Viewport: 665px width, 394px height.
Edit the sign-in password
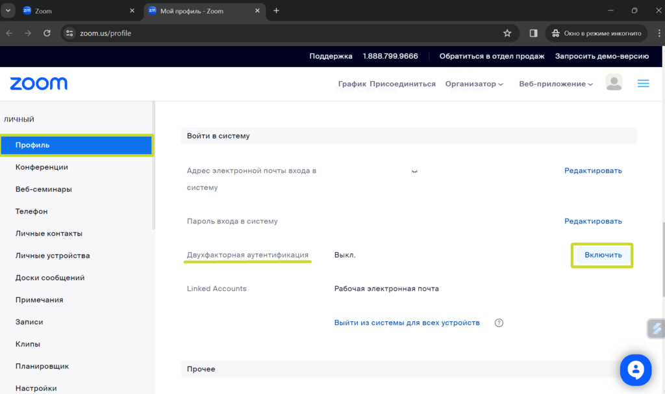coord(593,221)
